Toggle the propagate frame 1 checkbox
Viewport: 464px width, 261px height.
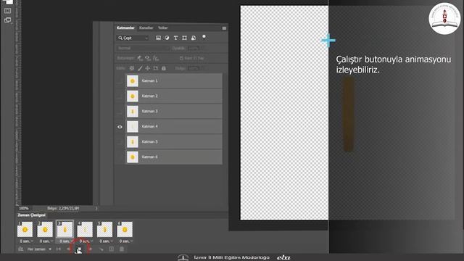point(181,58)
